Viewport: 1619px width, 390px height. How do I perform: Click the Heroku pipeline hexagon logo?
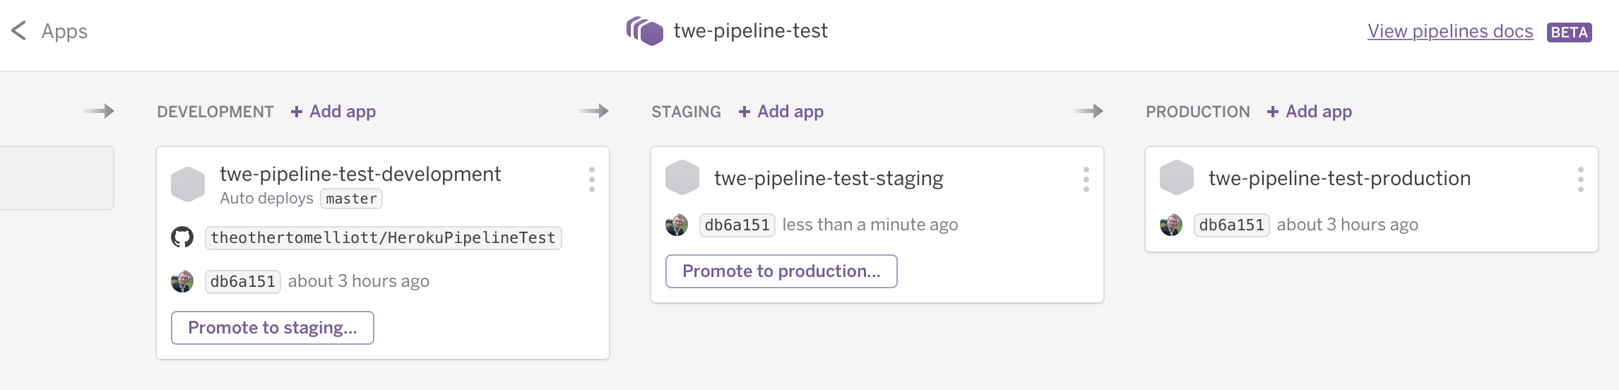point(645,31)
